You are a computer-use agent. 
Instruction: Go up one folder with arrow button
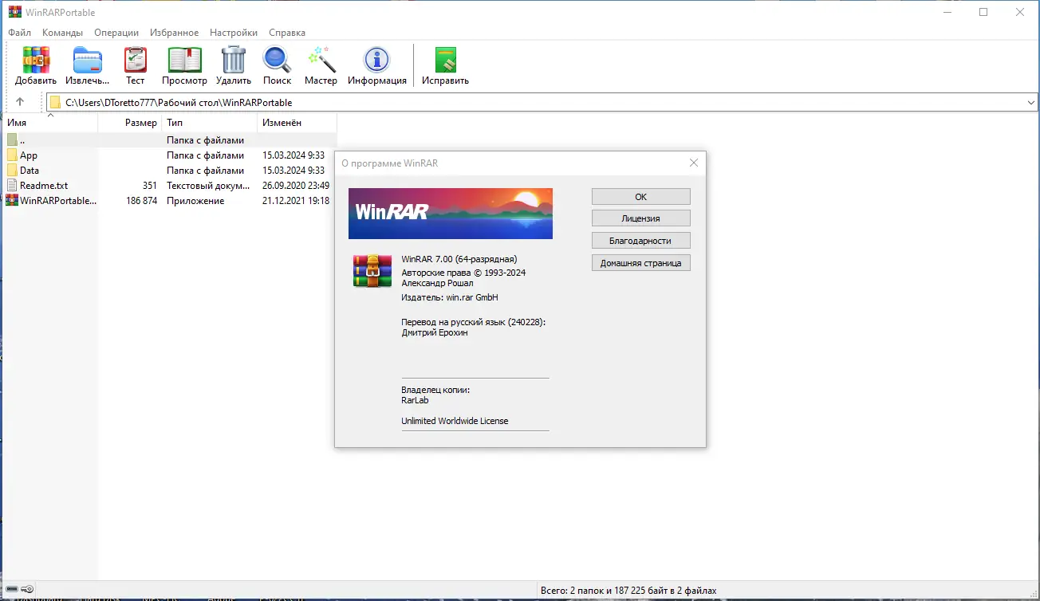click(x=20, y=102)
